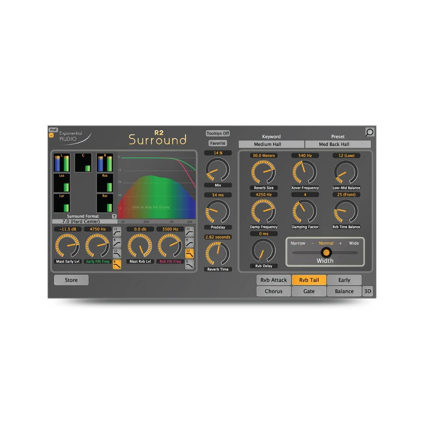The width and height of the screenshot is (424, 424).
Task: Switch to the Gate tab
Action: [x=309, y=291]
